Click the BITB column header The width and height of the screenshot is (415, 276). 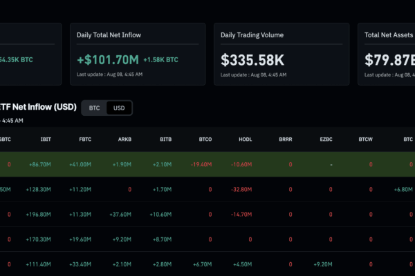166,139
